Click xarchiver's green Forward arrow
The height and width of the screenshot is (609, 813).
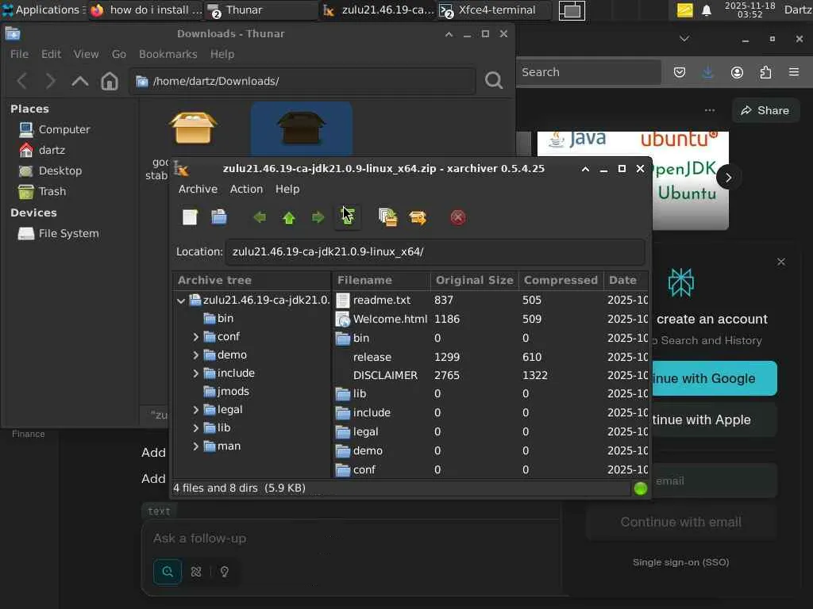[318, 217]
